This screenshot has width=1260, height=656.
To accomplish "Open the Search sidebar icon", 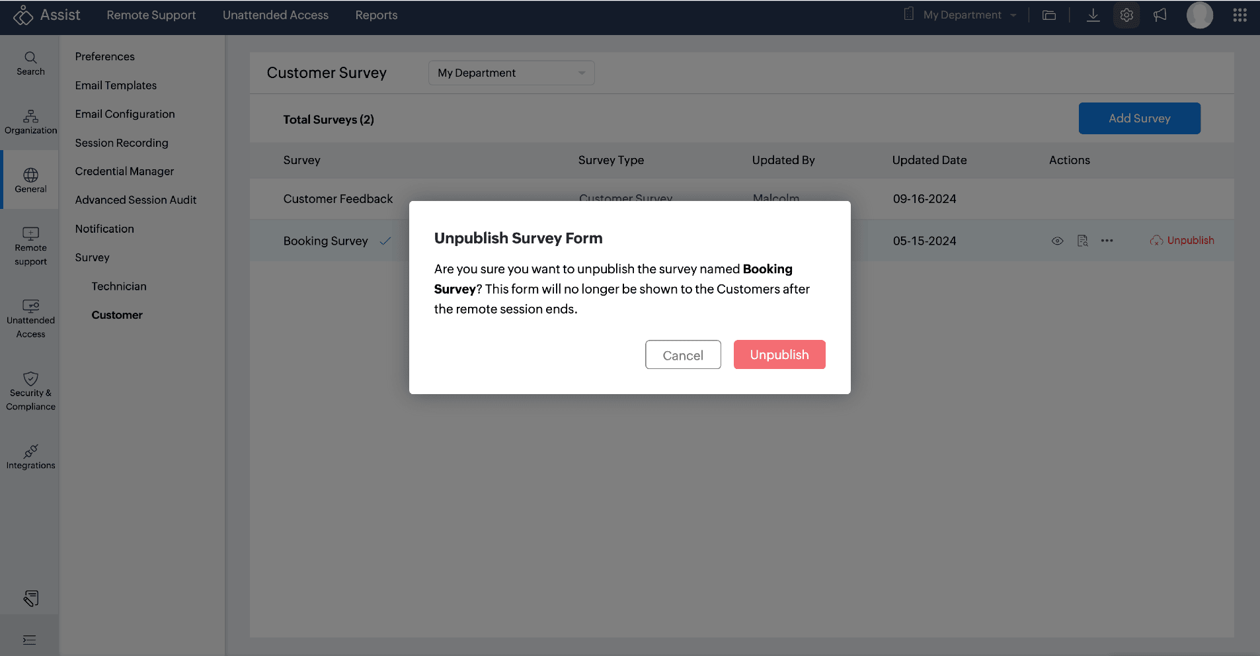I will pos(30,63).
